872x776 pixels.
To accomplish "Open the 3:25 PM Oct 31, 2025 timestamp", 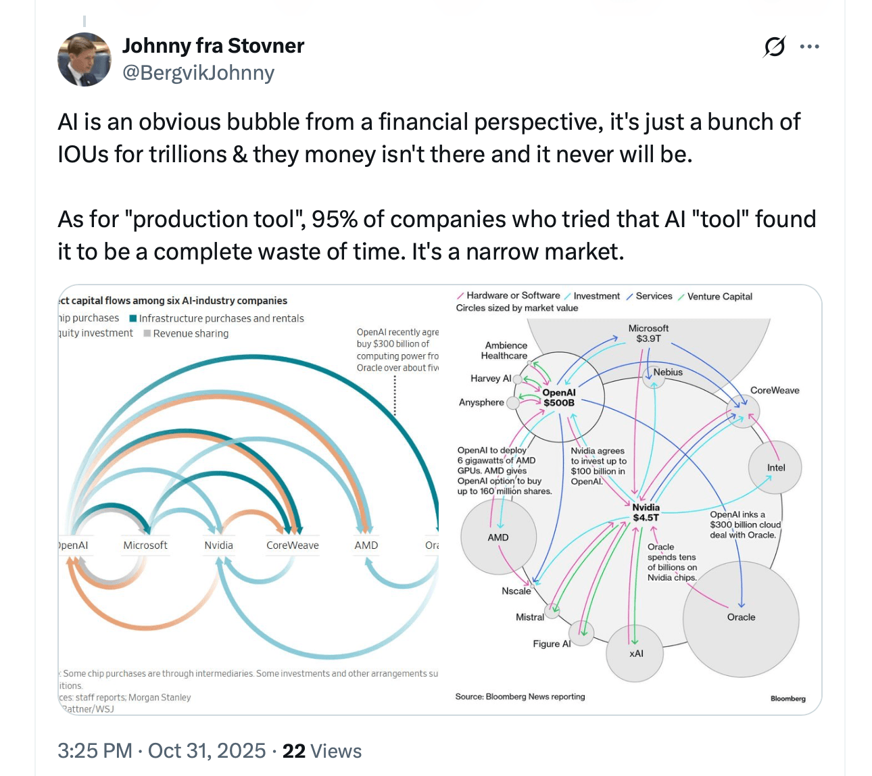I will [162, 751].
